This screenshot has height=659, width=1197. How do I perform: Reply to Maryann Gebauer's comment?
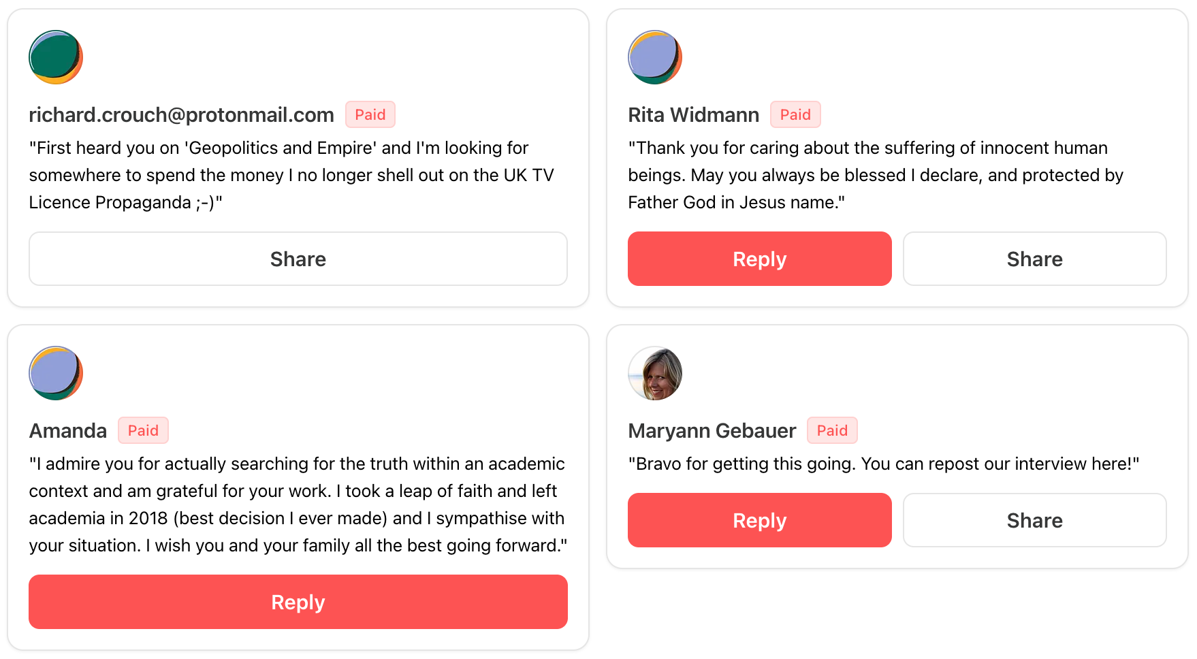pyautogui.click(x=759, y=520)
